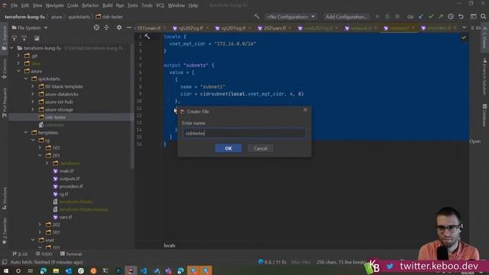
Task: Expand the 202 folder
Action: coord(40,225)
